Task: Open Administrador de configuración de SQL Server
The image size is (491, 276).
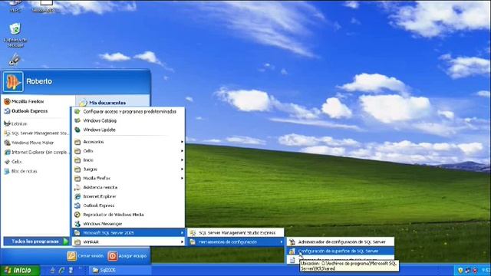Action: (341, 242)
